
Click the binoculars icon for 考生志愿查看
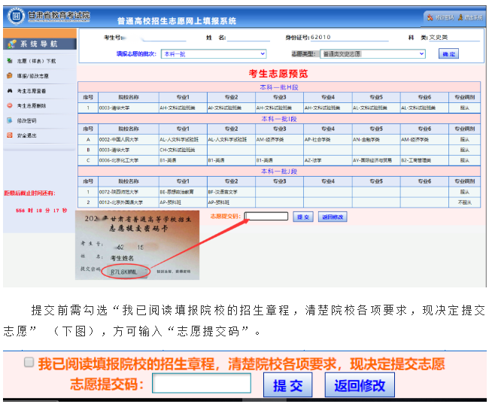coord(9,91)
